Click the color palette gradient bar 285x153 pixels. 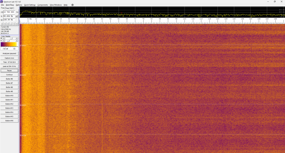point(9,44)
